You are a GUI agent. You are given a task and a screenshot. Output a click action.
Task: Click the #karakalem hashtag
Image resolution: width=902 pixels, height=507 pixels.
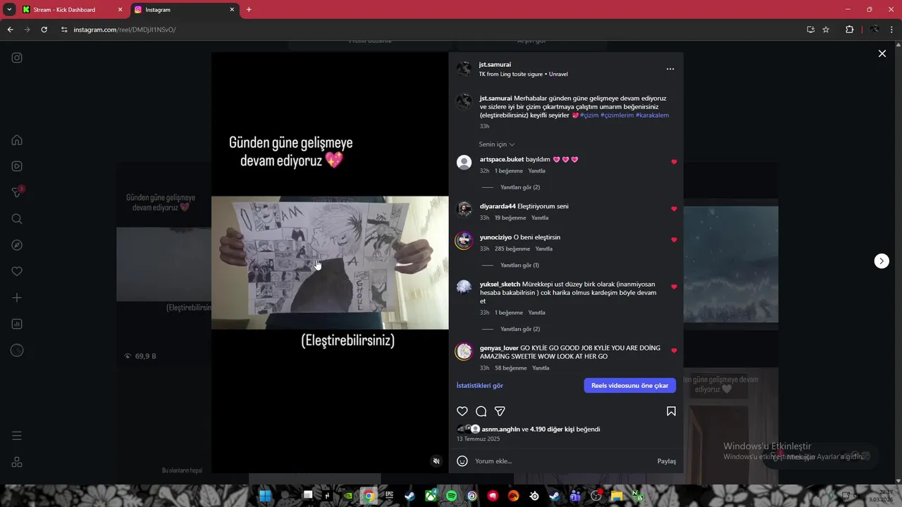pos(652,115)
